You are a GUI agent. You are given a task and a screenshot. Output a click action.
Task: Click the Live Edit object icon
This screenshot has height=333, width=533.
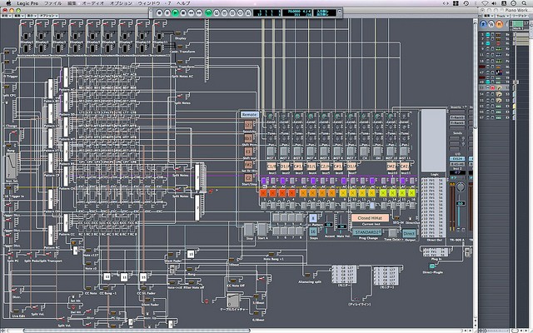point(14,309)
